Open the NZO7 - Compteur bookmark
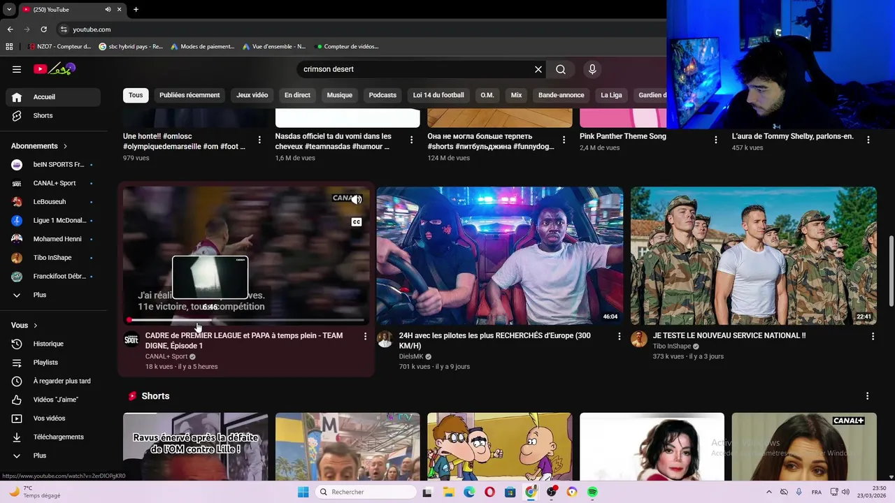895x503 pixels. point(59,47)
